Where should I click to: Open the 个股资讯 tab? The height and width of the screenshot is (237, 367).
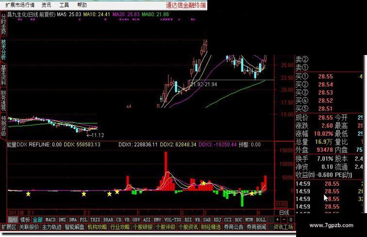pyautogui.click(x=188, y=227)
